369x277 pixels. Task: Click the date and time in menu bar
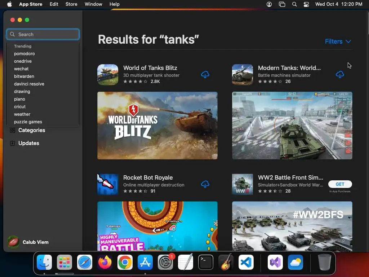[339, 4]
